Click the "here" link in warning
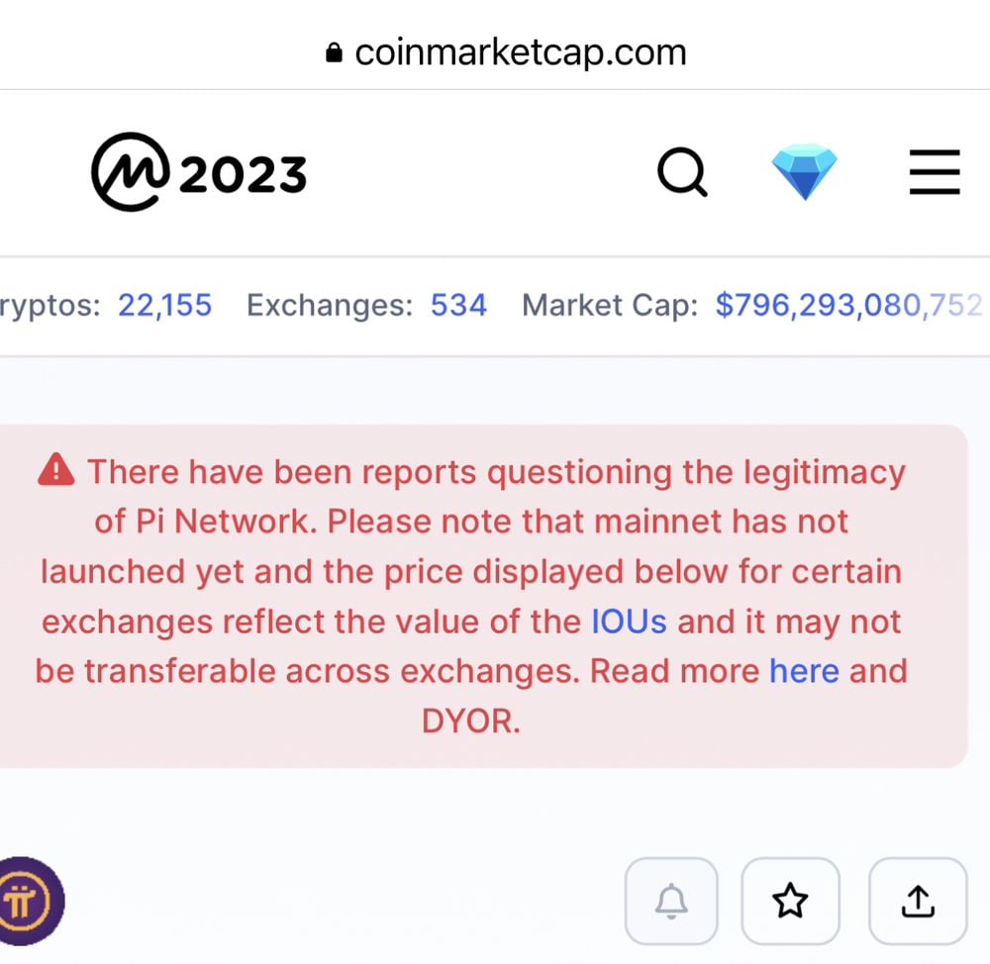Viewport: 990px width, 964px height. pos(804,671)
